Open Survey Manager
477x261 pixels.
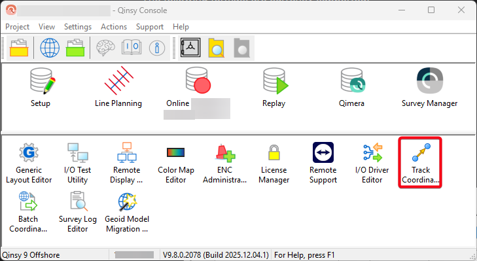pyautogui.click(x=429, y=87)
